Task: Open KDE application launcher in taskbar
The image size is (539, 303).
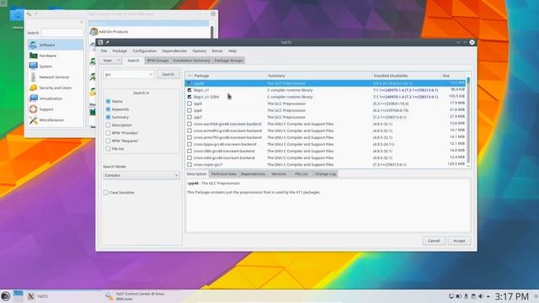Action: click(6, 296)
